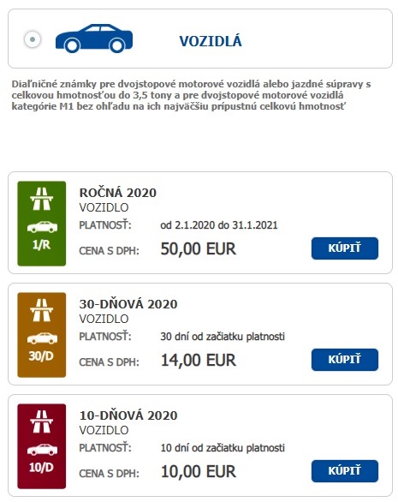398x502 pixels.
Task: Click the validity dates od 2.1.2020 do 31.1.2021
Action: click(219, 225)
